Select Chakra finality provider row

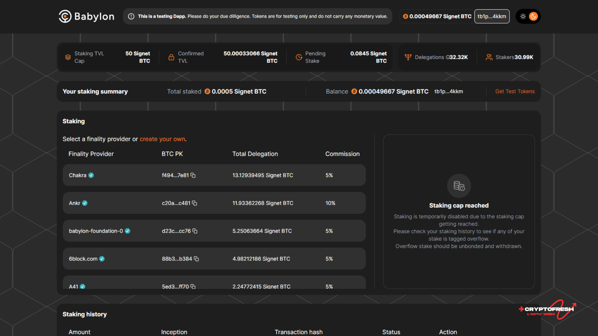214,175
